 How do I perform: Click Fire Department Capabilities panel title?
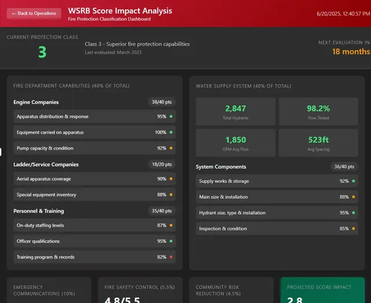tap(71, 86)
